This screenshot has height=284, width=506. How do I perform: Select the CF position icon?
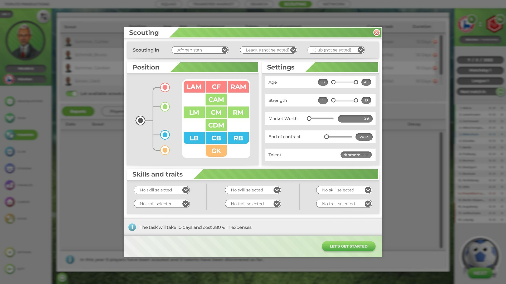pos(216,87)
